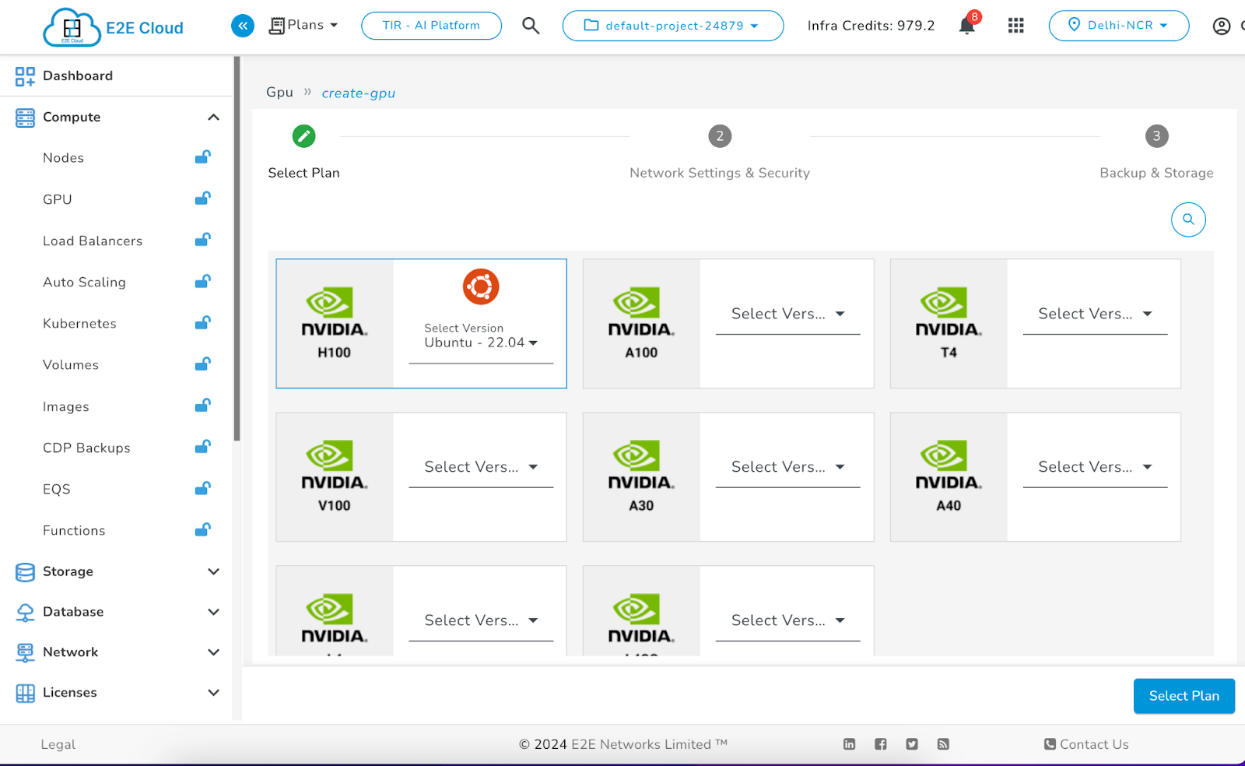Go to step 2 Network Settings & Security
The width and height of the screenshot is (1245, 766).
tap(720, 136)
